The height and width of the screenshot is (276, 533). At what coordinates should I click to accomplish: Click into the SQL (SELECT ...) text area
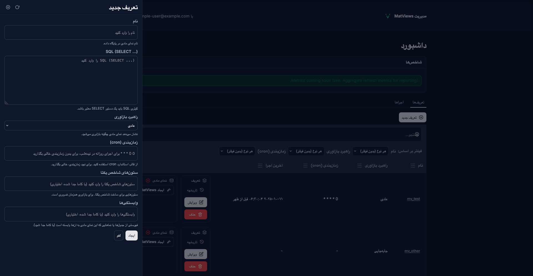click(x=71, y=80)
